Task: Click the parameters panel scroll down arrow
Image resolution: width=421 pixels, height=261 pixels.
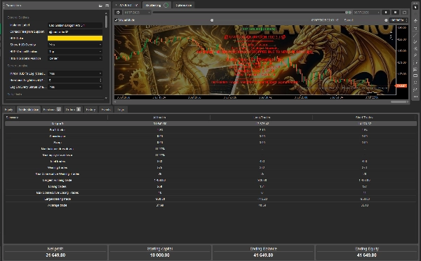Action: click(x=106, y=98)
